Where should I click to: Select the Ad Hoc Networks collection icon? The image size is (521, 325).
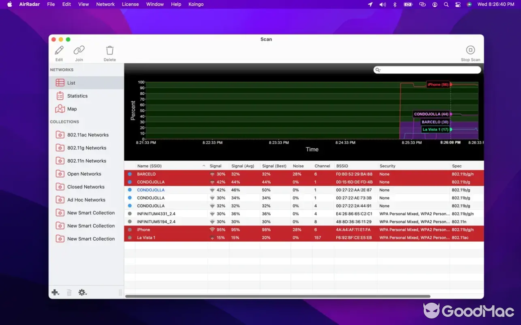[60, 199]
